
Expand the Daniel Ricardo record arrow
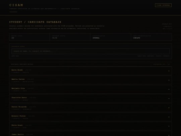tap(169, 108)
